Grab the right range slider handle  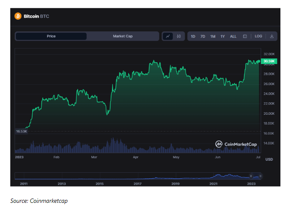pos(260,176)
